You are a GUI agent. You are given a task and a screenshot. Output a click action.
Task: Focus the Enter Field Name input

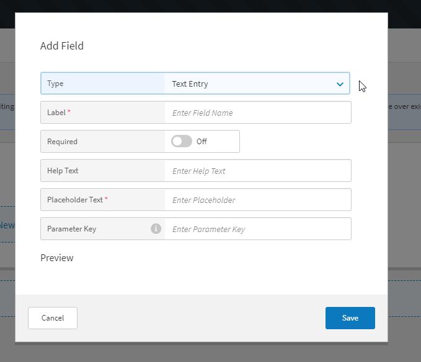(257, 113)
